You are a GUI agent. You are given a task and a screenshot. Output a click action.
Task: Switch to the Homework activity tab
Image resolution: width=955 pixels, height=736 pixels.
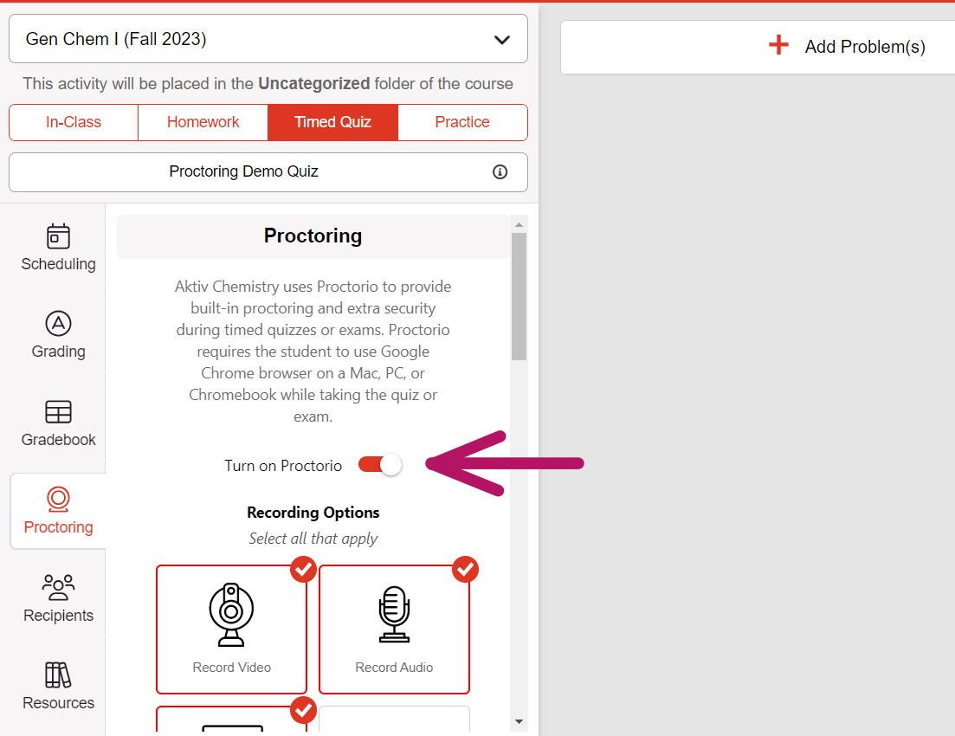coord(203,122)
